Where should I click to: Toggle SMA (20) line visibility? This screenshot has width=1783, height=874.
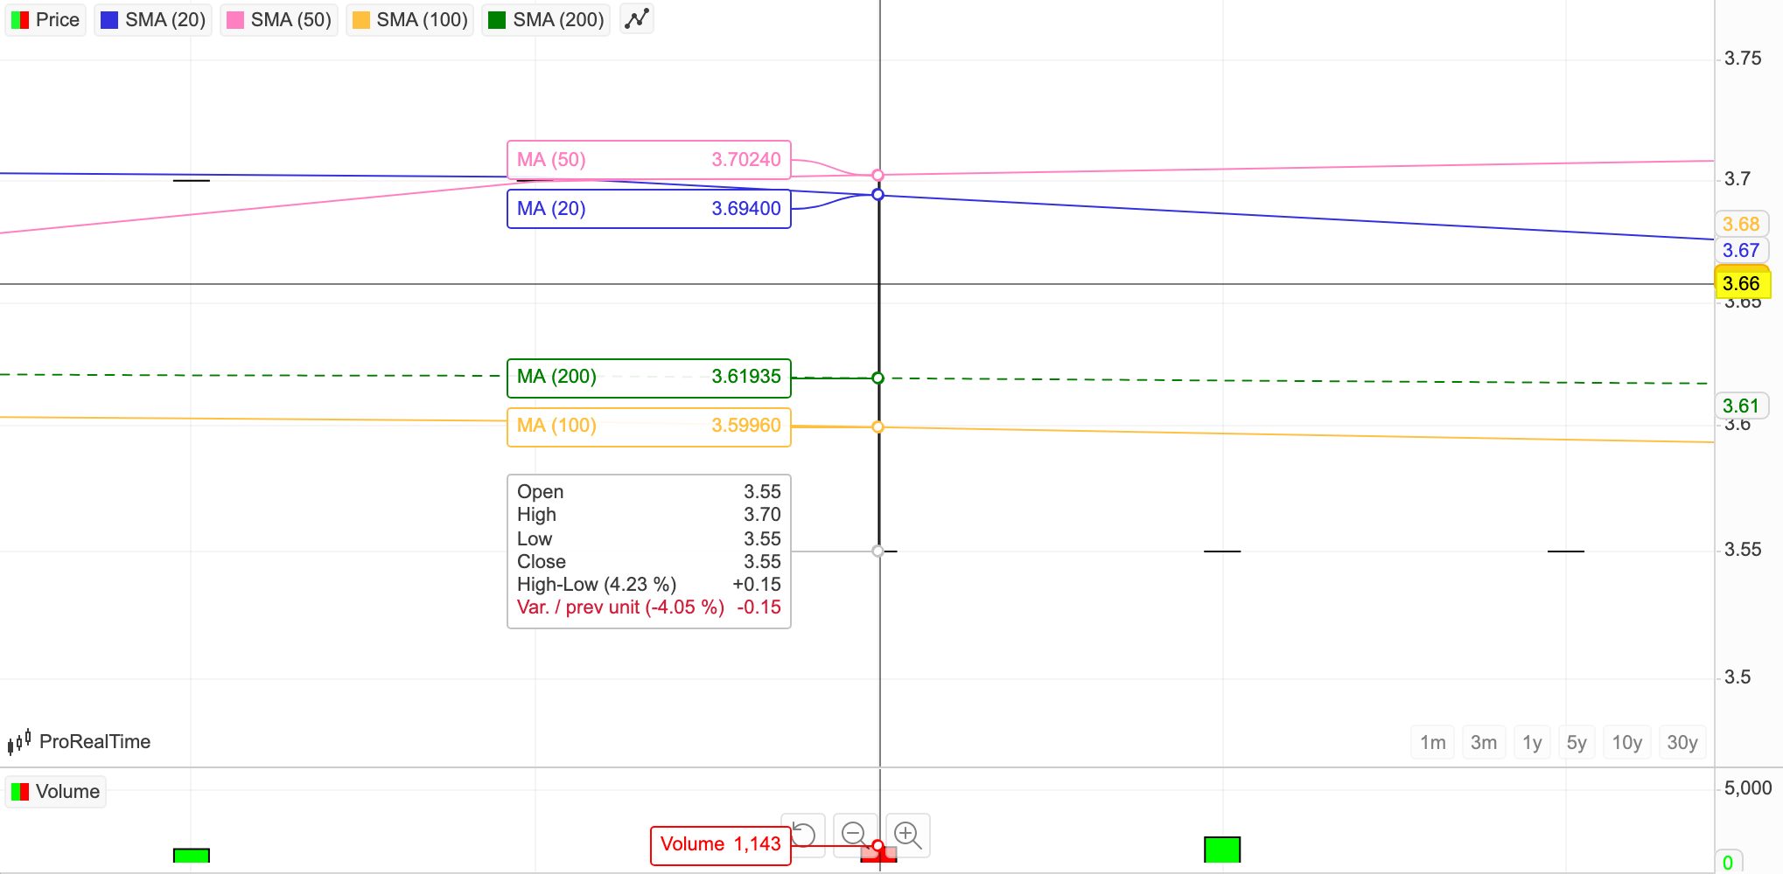pos(153,19)
